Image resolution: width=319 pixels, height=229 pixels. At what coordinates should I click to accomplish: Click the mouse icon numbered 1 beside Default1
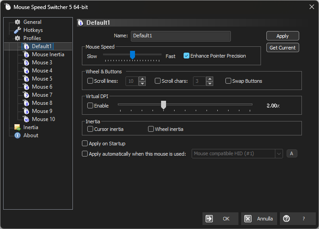coord(26,46)
